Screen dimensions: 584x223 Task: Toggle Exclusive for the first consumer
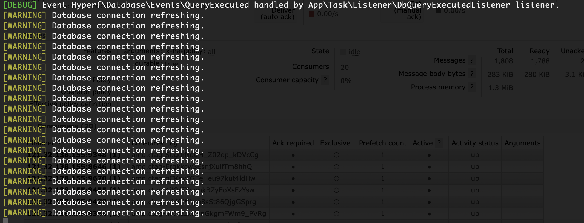click(x=336, y=155)
